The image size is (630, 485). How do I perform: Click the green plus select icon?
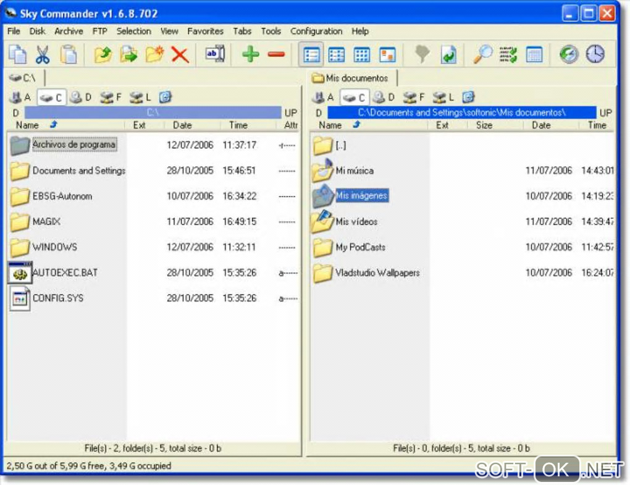point(250,54)
